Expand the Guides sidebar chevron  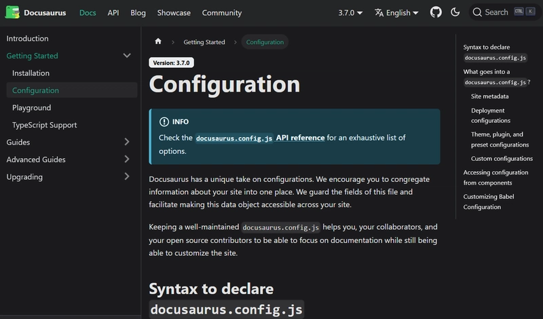(x=126, y=142)
